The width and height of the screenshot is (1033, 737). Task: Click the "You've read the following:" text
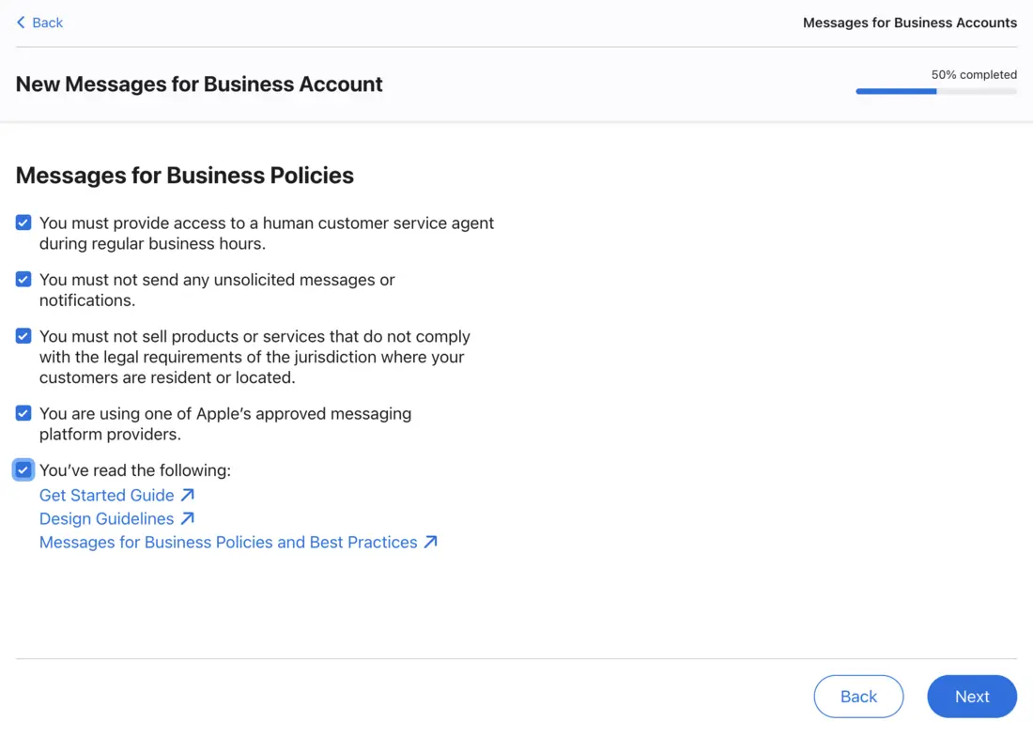tap(135, 470)
